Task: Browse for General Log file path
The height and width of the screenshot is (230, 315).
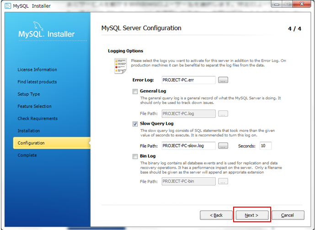Action: click(223, 114)
